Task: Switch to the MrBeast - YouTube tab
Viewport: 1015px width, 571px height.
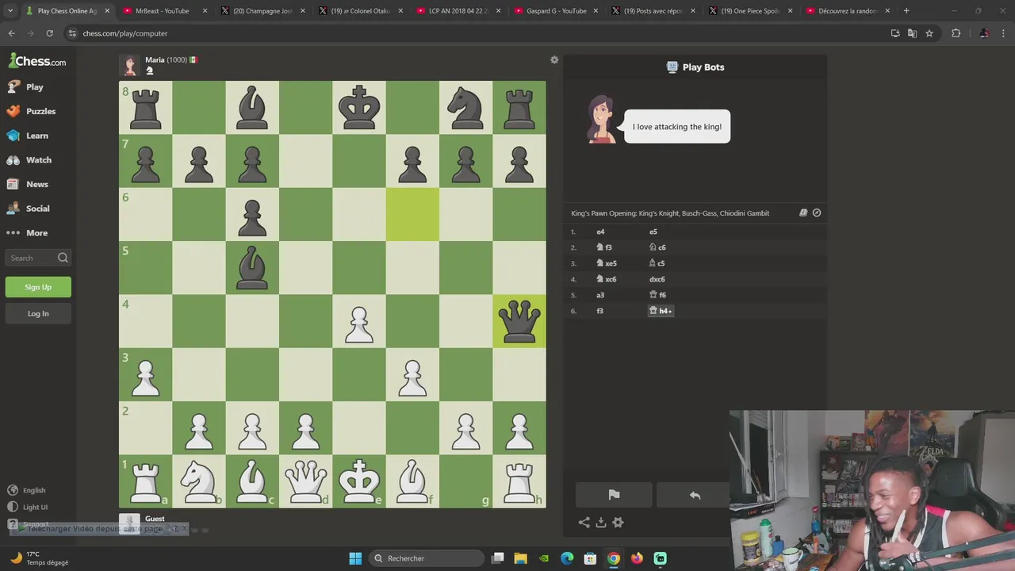Action: 162,11
